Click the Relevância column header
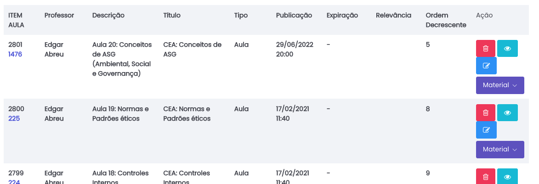 click(393, 15)
